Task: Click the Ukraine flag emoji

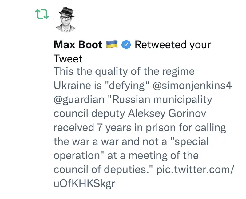Action: [x=112, y=45]
